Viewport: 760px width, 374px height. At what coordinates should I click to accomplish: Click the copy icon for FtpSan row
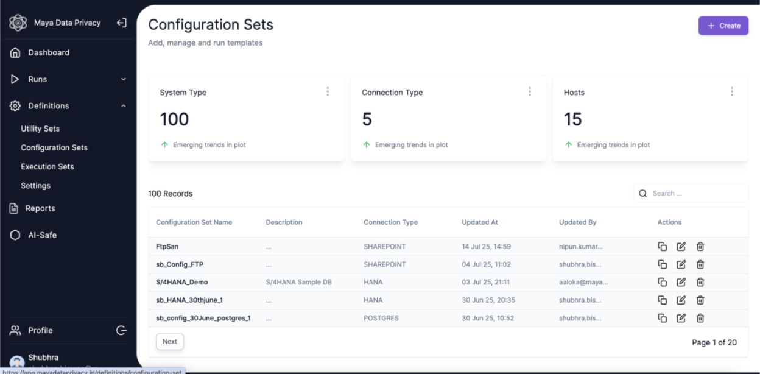[x=662, y=247]
